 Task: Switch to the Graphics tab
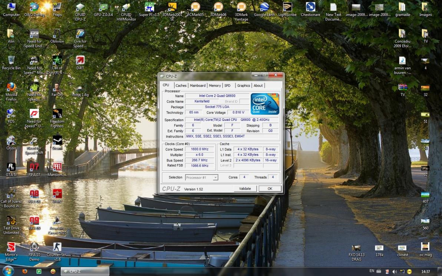(244, 86)
